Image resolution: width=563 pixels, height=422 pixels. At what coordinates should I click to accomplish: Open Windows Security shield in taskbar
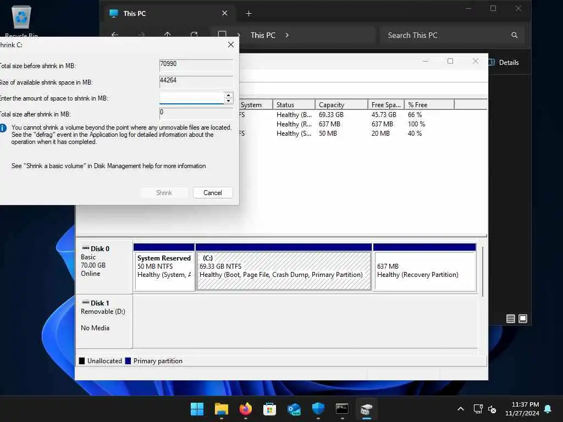[x=318, y=409]
